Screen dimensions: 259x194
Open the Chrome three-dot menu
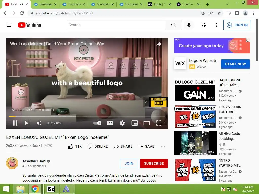tap(253, 13)
